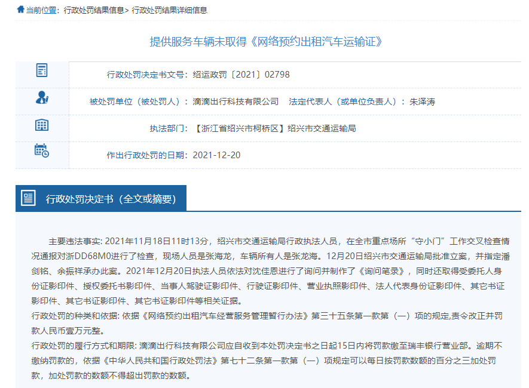Viewport: 529px width, 388px height.
Task: Open 行政处罚结果信息 breadcrumb link
Action: 94,10
